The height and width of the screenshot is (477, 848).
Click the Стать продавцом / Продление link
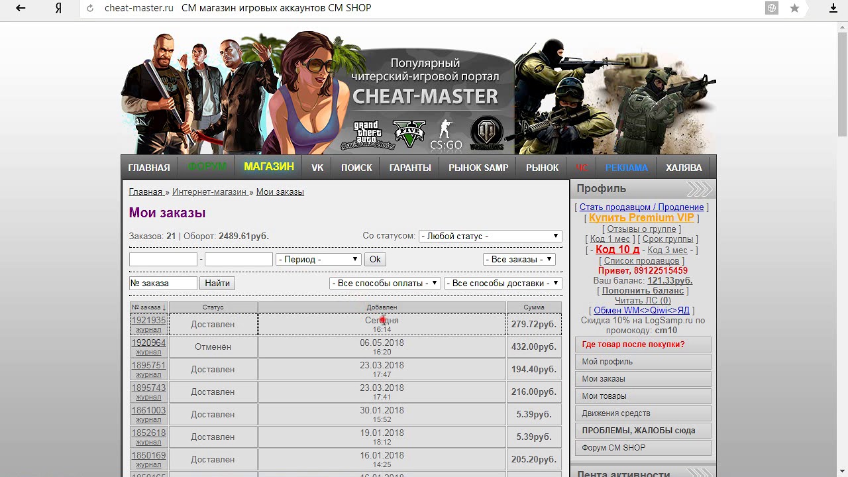(x=641, y=207)
